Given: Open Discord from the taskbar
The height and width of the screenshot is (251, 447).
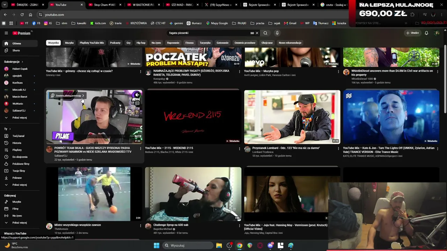Looking at the screenshot, I should (270, 245).
